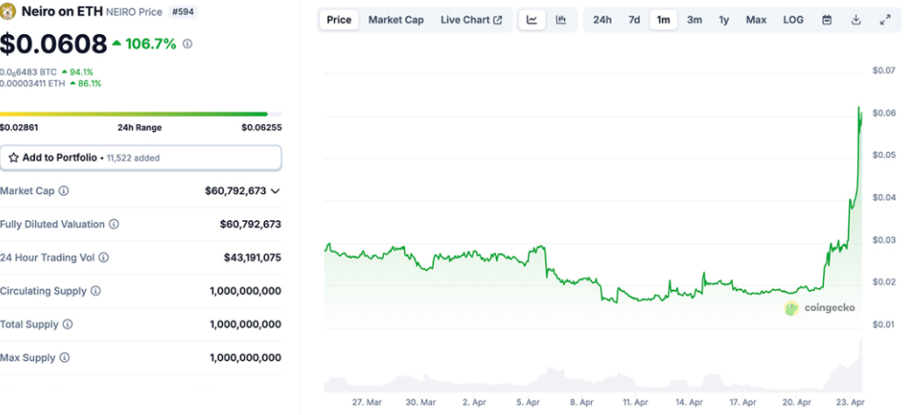Click the $43,191,075 trading volume value
This screenshot has width=920, height=415.
click(x=252, y=258)
